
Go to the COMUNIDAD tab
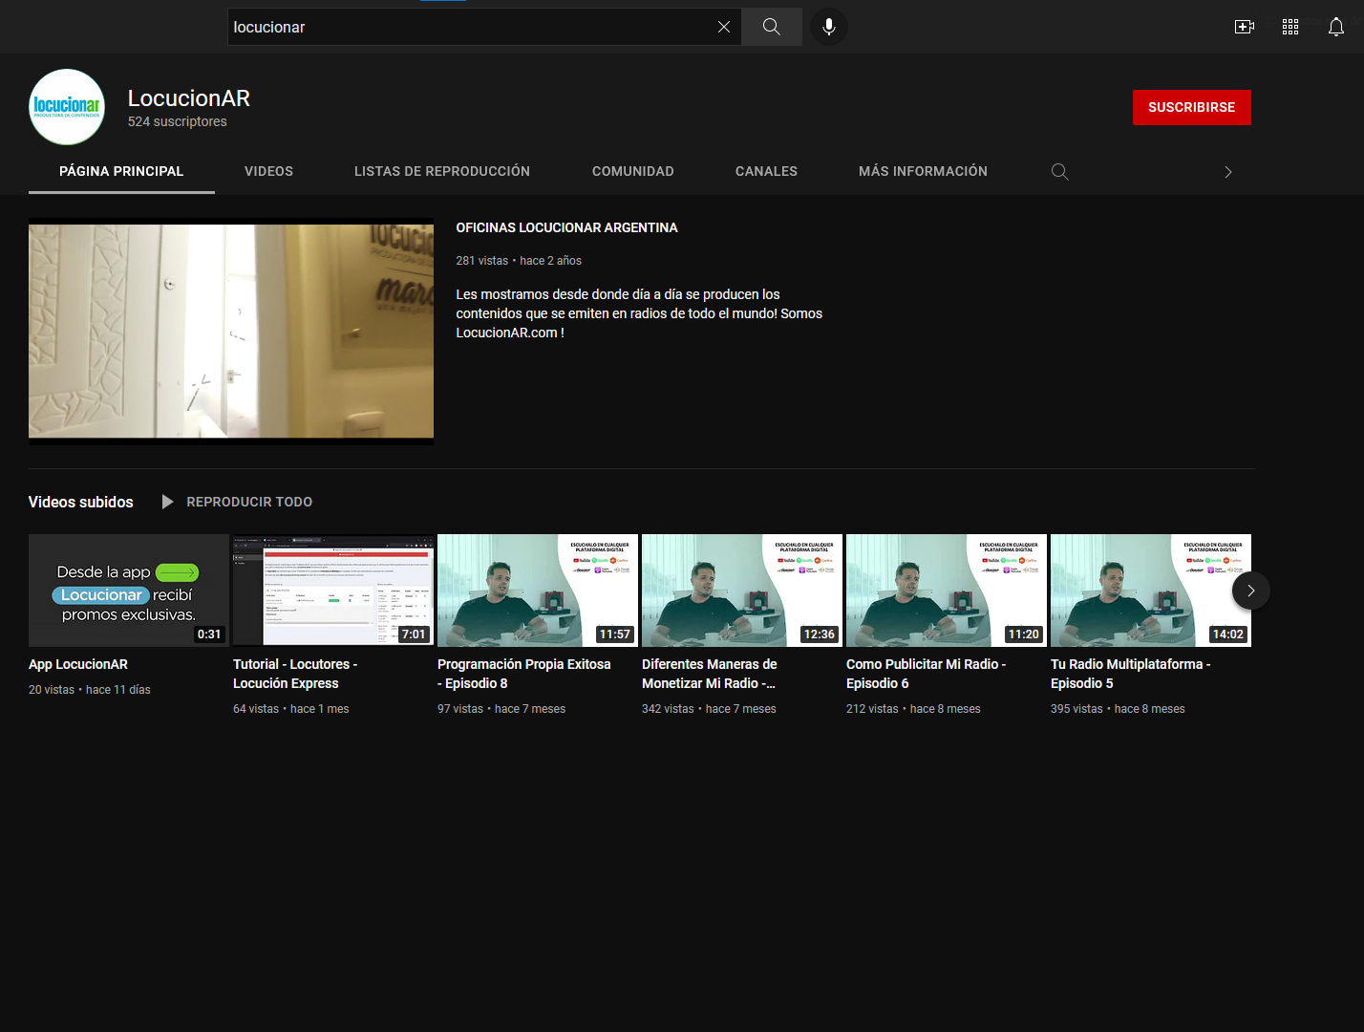(x=632, y=172)
